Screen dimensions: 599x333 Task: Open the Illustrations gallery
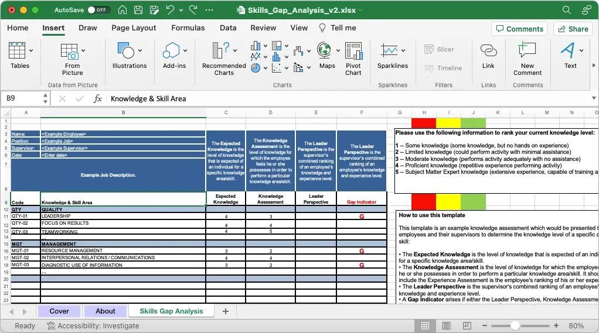(130, 56)
